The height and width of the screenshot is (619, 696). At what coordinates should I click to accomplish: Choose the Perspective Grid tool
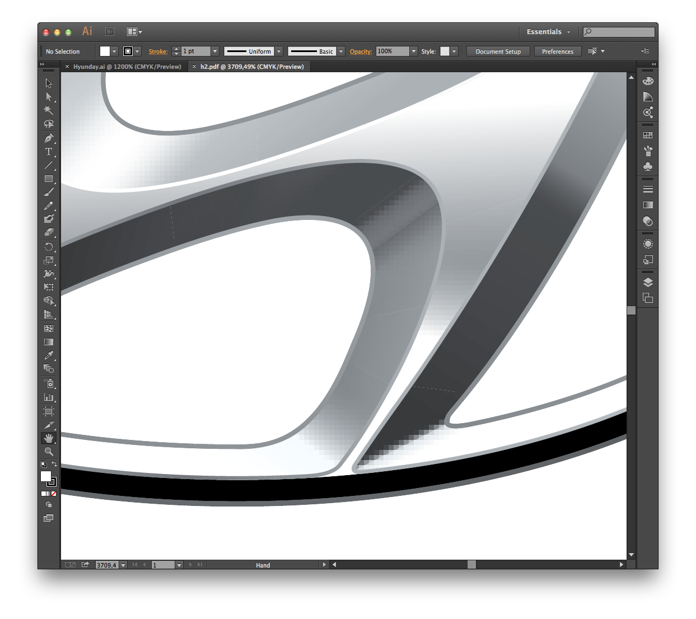[49, 315]
